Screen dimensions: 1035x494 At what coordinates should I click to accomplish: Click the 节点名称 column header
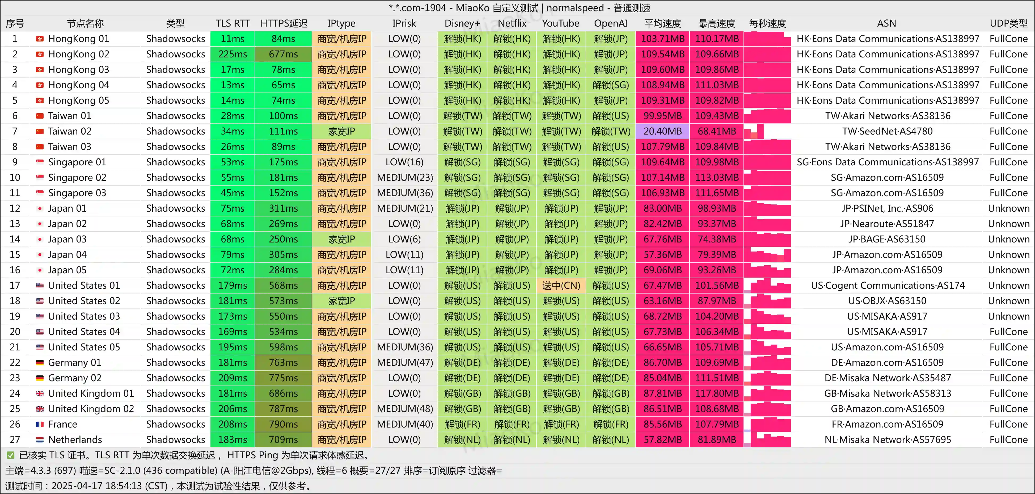tap(85, 23)
